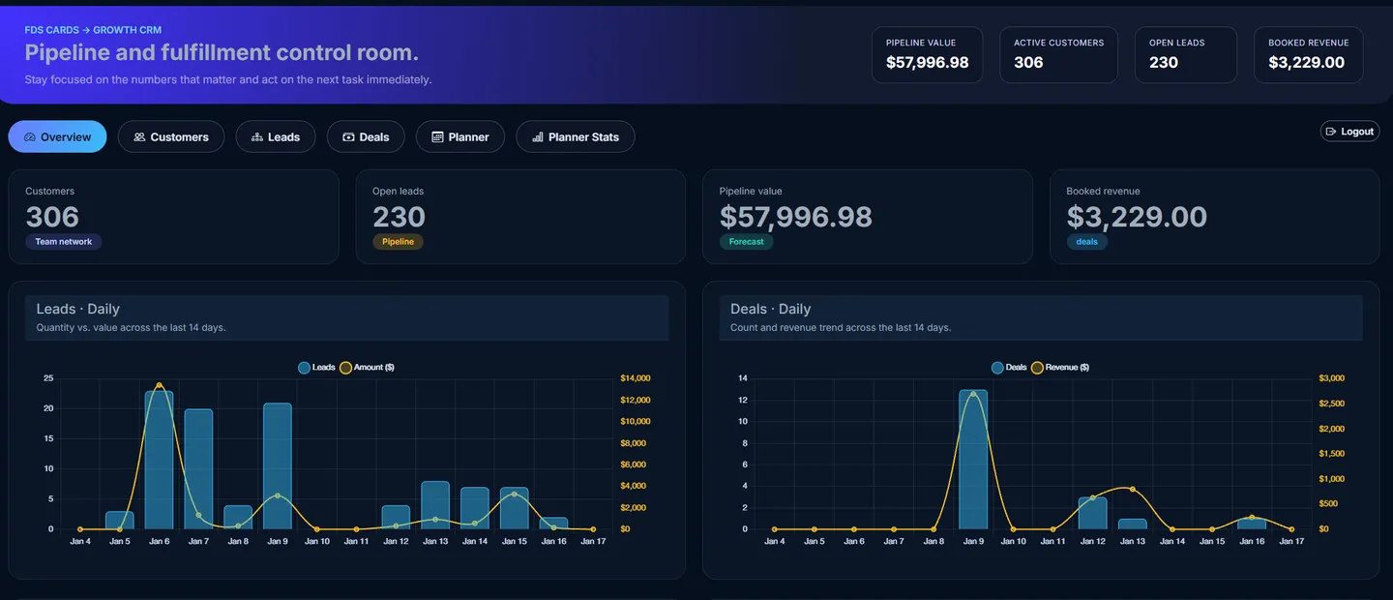1393x600 pixels.
Task: Click the header BOOKED REVENUE stat card
Action: coord(1309,55)
